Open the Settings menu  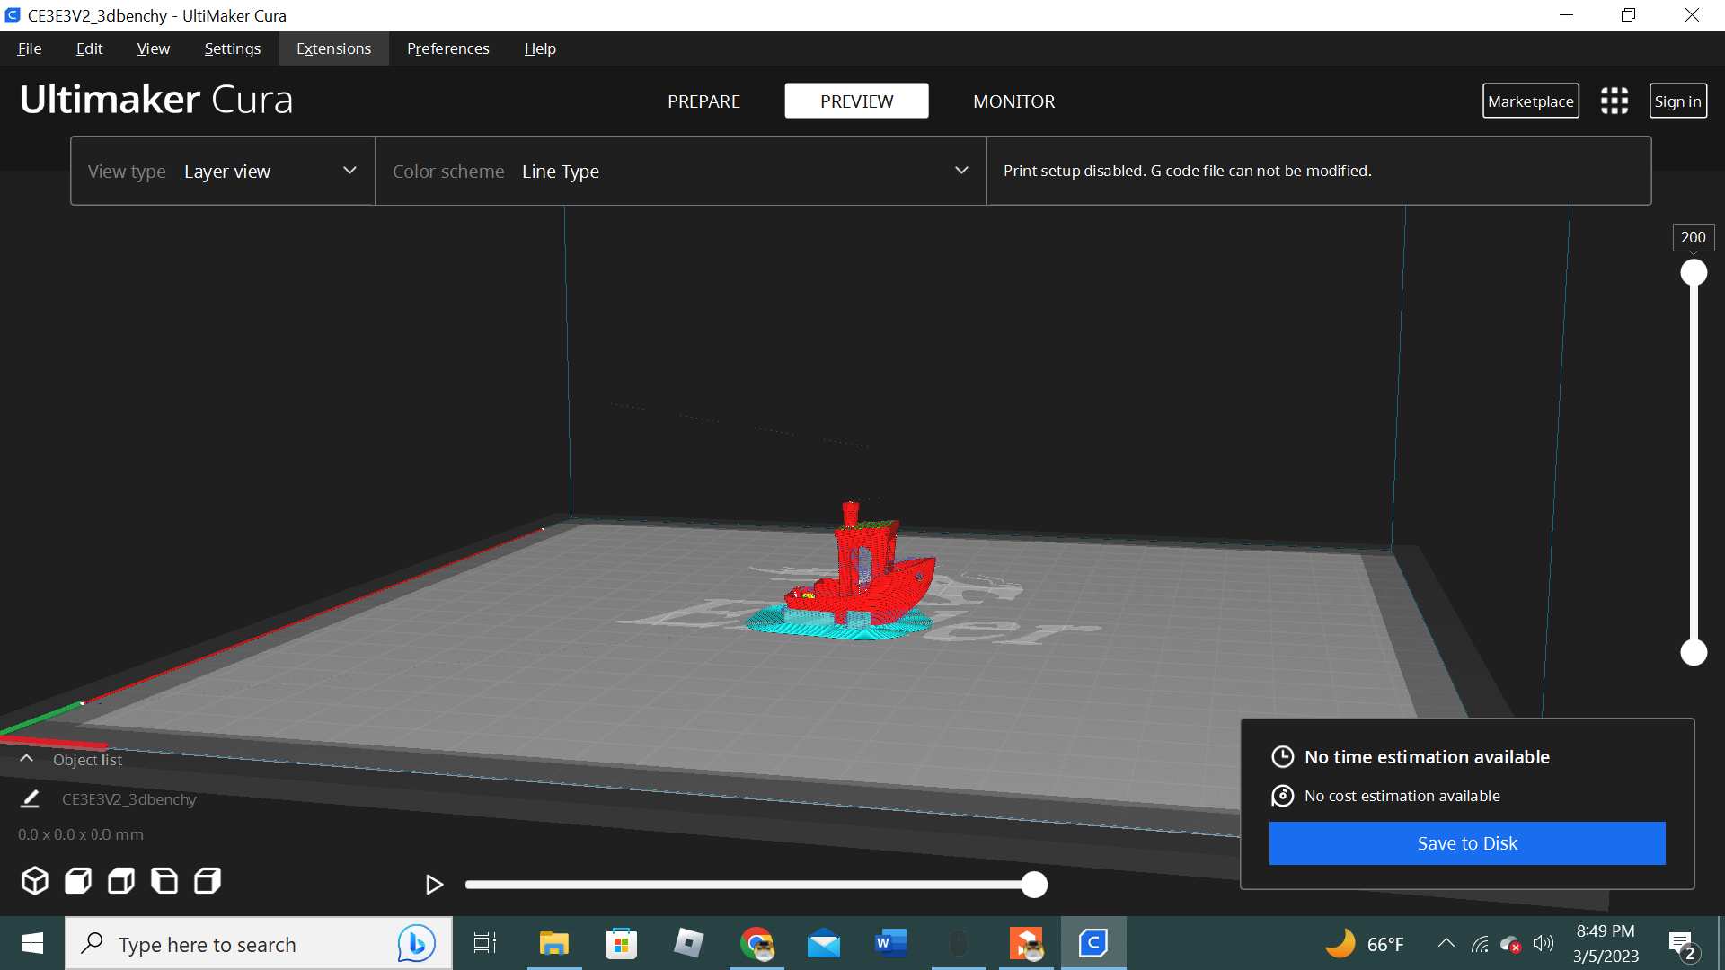click(x=233, y=48)
